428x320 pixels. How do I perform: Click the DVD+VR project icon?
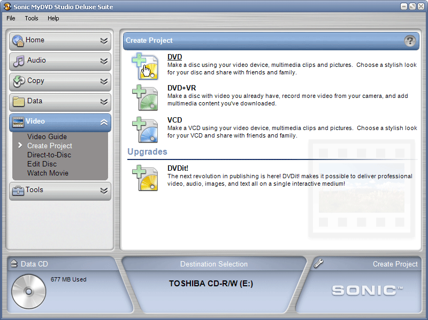(x=145, y=98)
